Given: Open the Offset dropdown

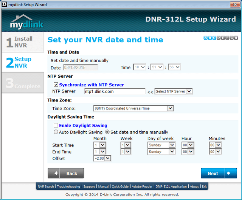Looking at the screenshot, I should tap(102, 158).
